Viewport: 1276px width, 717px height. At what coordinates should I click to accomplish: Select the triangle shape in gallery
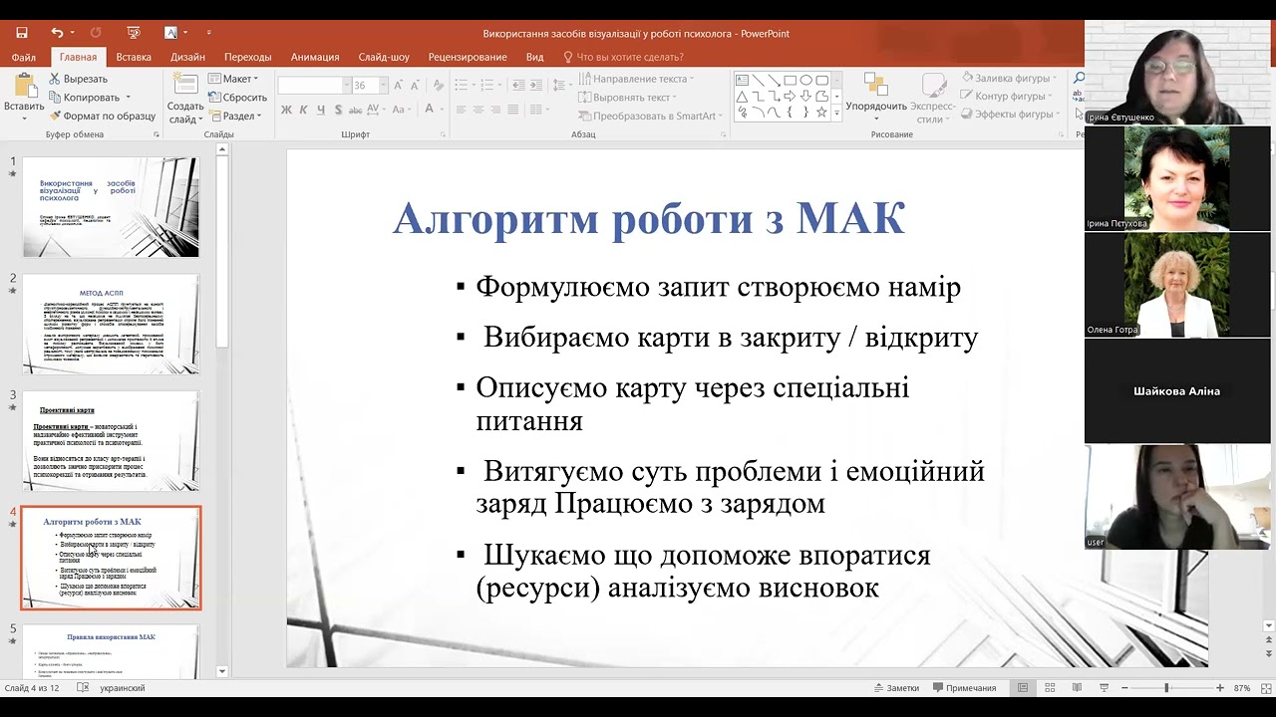pos(742,97)
